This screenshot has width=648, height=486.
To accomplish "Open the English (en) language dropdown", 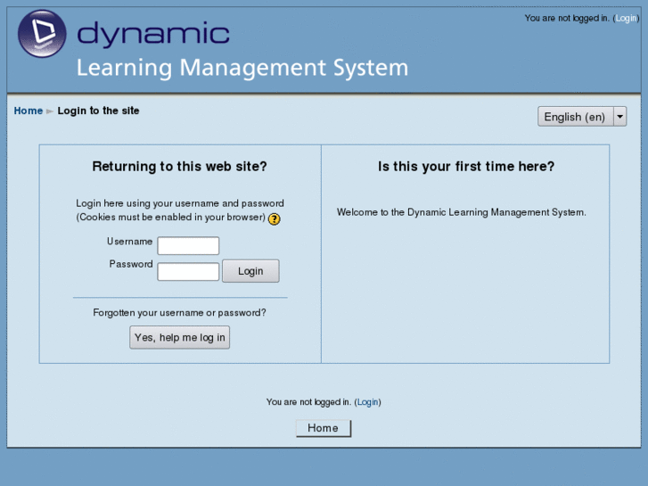I will pos(582,117).
